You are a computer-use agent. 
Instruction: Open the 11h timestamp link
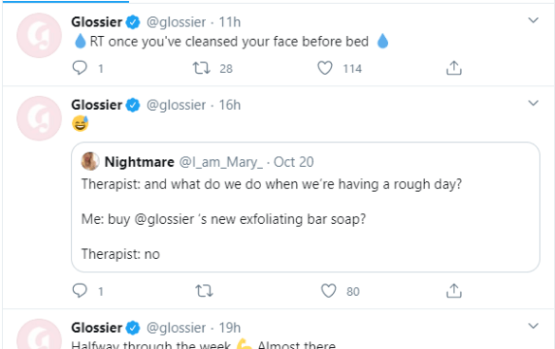(230, 22)
